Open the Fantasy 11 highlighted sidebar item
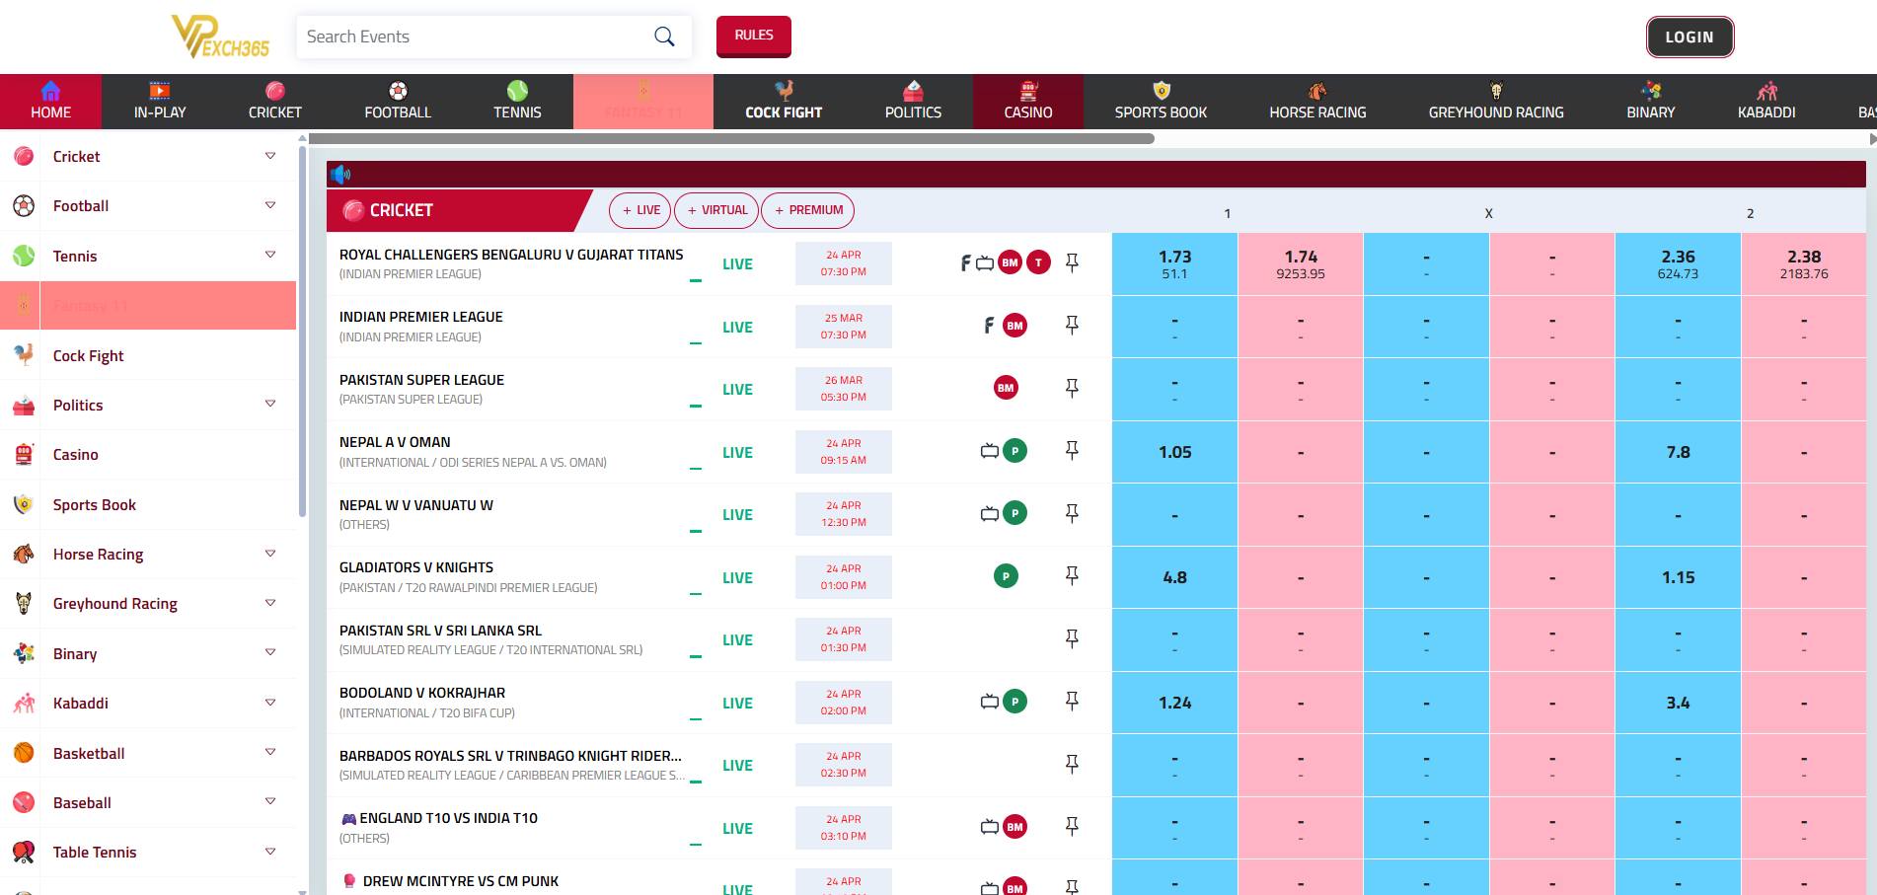The width and height of the screenshot is (1877, 895). [x=148, y=305]
